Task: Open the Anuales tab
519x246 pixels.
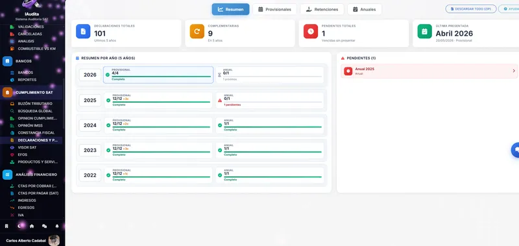Action: pyautogui.click(x=364, y=9)
